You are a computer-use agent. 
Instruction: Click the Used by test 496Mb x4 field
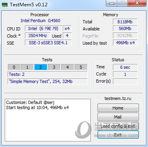pos(125,43)
